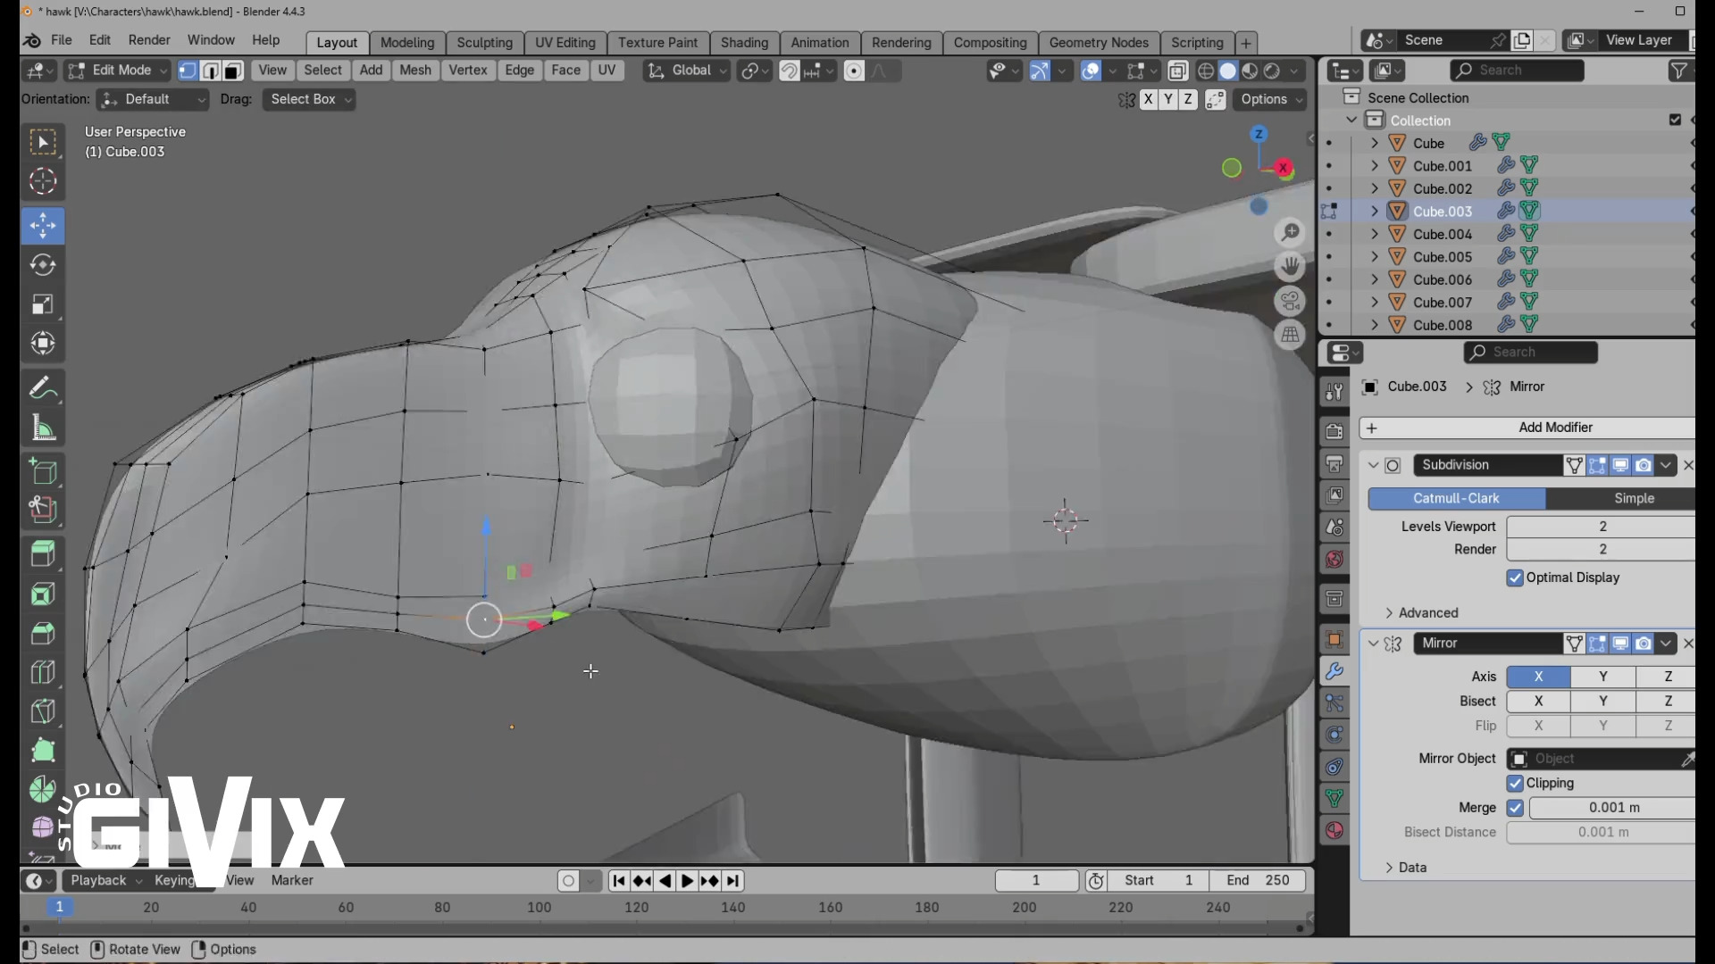Viewport: 1715px width, 964px height.
Task: Select the Annotate pencil tool
Action: click(42, 388)
